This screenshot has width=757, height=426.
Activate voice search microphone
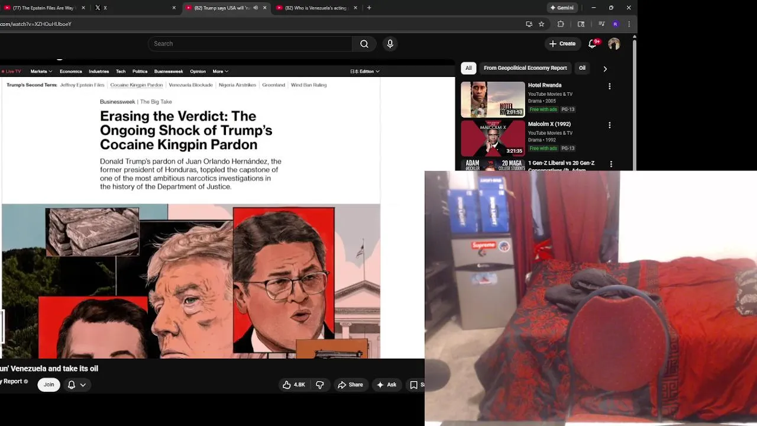click(390, 44)
